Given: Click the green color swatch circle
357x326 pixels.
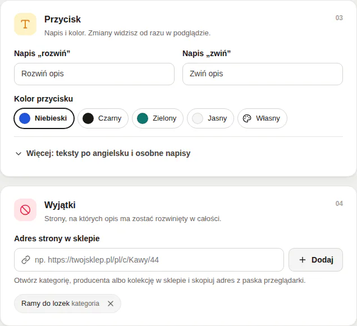Looking at the screenshot, I should click(x=143, y=118).
